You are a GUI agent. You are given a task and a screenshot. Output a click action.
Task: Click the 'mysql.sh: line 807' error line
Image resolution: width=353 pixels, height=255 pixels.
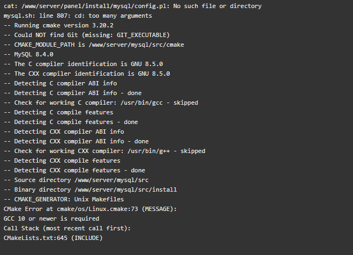pos(78,16)
